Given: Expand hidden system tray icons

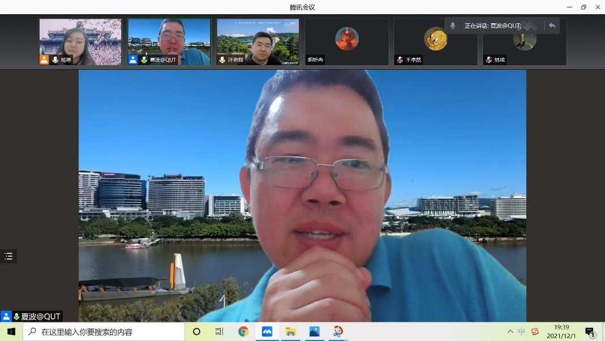Looking at the screenshot, I should pyautogui.click(x=510, y=332).
